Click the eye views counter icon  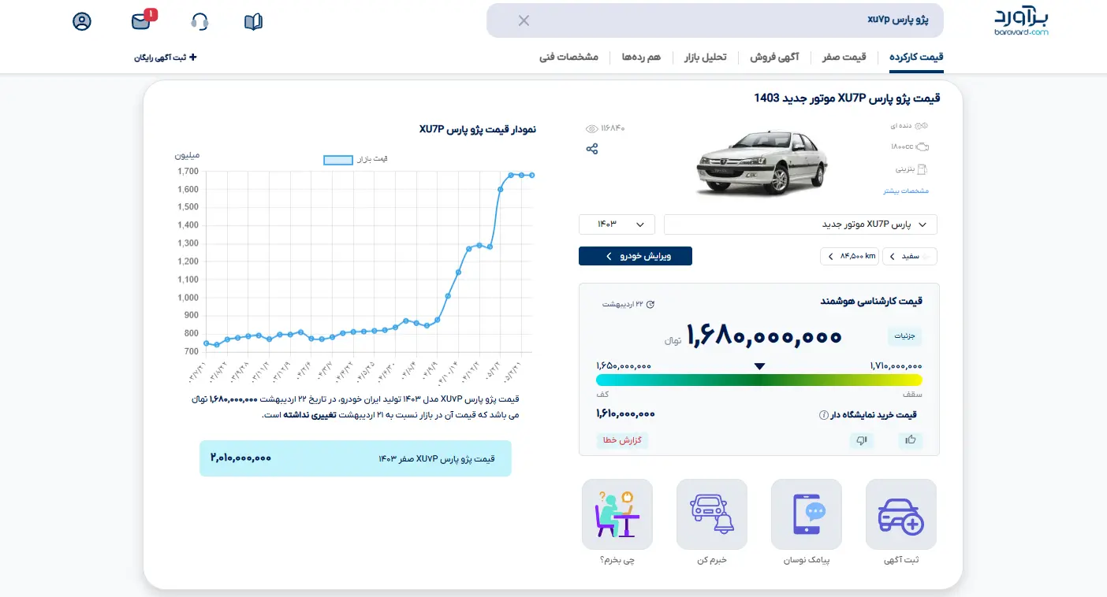point(592,128)
